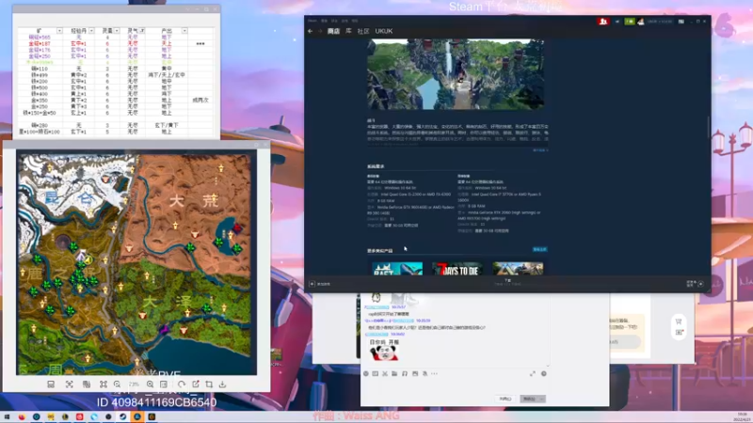
Task: Click the fit-to-window icon in image viewer
Action: [x=104, y=384]
